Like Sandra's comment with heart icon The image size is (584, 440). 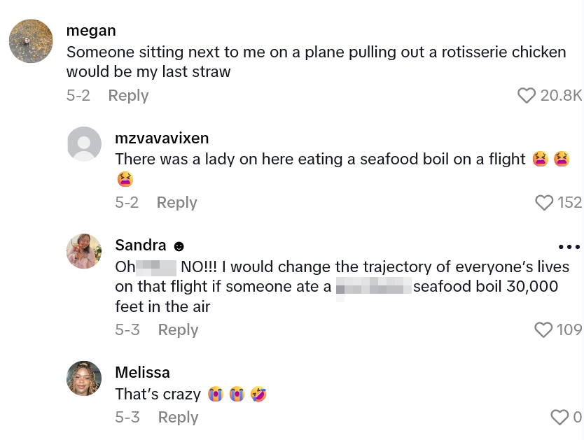[x=543, y=329]
